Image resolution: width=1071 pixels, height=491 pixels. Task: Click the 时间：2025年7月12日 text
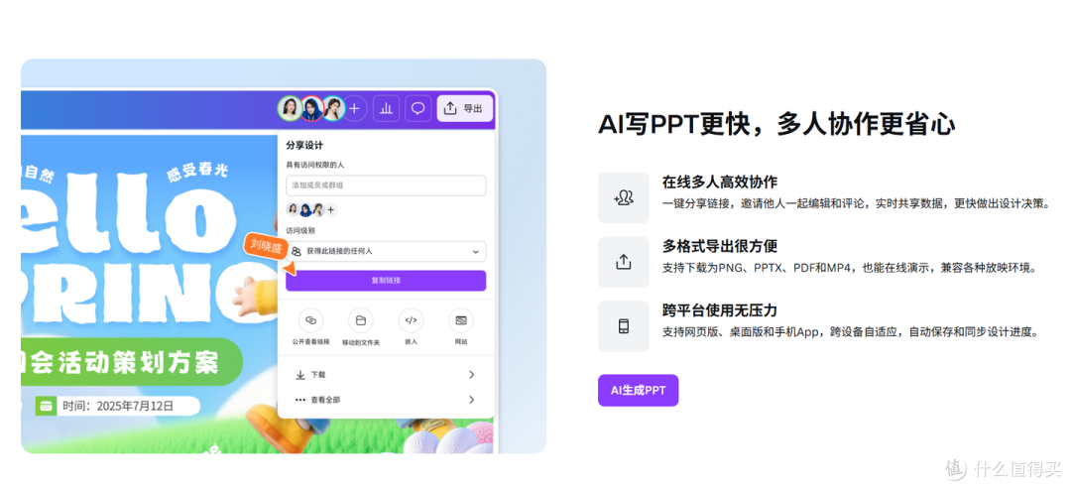pos(118,406)
